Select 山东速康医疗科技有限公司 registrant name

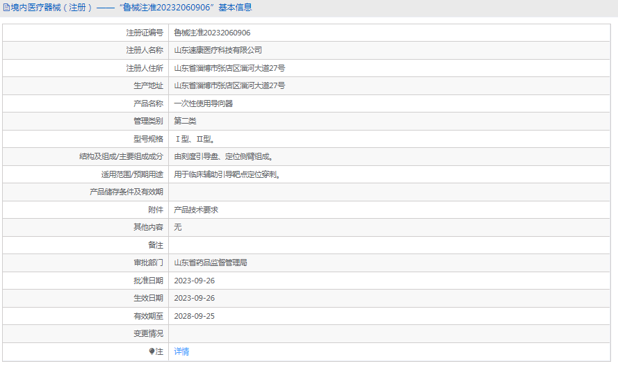coord(218,50)
